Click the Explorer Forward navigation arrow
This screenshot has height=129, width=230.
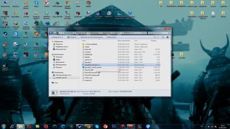tap(55, 33)
